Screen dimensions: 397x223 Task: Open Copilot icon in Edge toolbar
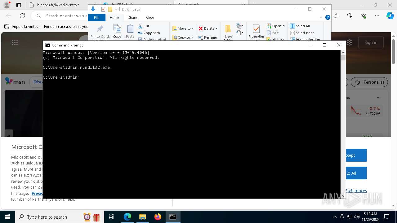pos(390,16)
